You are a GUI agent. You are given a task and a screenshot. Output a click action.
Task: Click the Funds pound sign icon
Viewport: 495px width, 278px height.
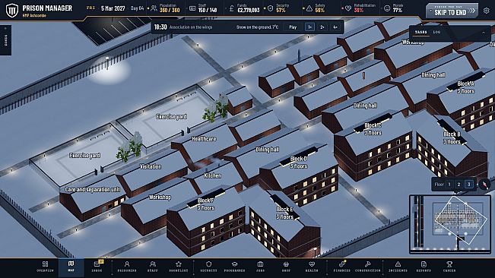coord(231,8)
